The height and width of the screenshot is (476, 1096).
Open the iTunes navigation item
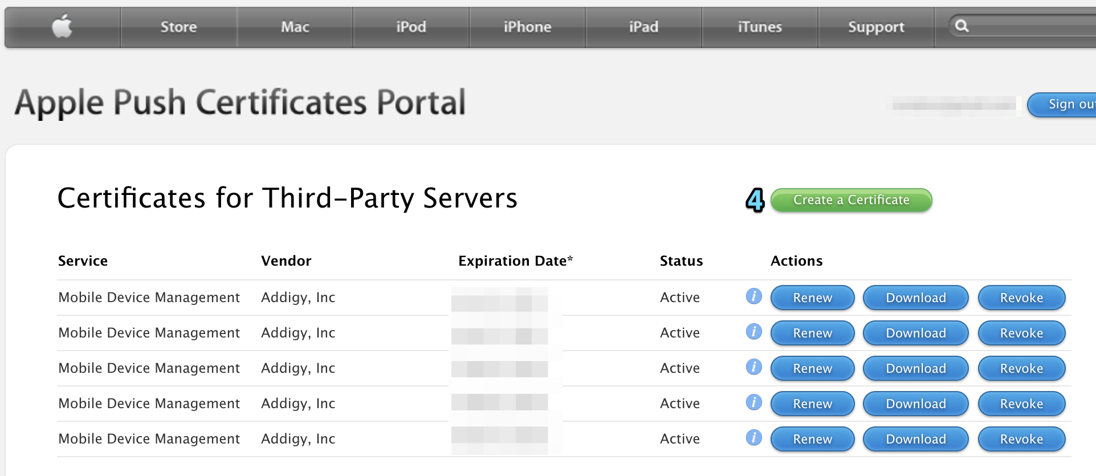click(760, 27)
